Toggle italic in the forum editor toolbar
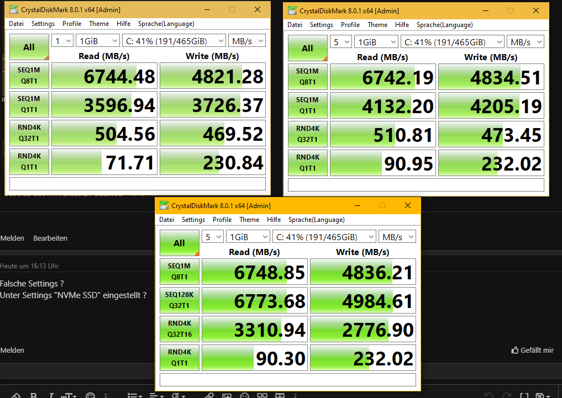 pyautogui.click(x=51, y=395)
